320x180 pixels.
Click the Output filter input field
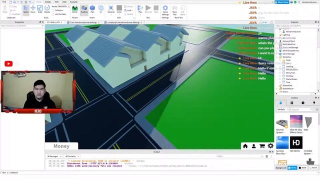[240, 156]
